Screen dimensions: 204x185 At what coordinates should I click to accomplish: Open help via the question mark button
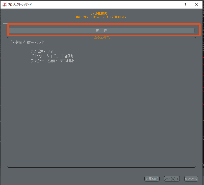click(185, 5)
